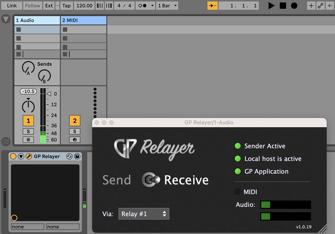This screenshot has height=234, width=335.
Task: Click the GP Application green indicator
Action: click(x=238, y=171)
